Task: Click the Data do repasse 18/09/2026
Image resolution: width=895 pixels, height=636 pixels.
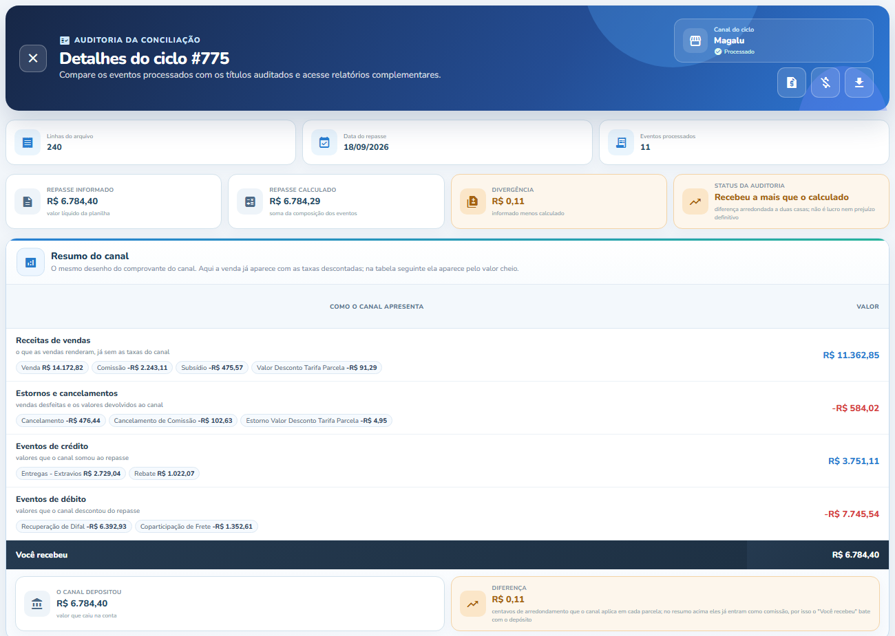Action: [x=366, y=147]
